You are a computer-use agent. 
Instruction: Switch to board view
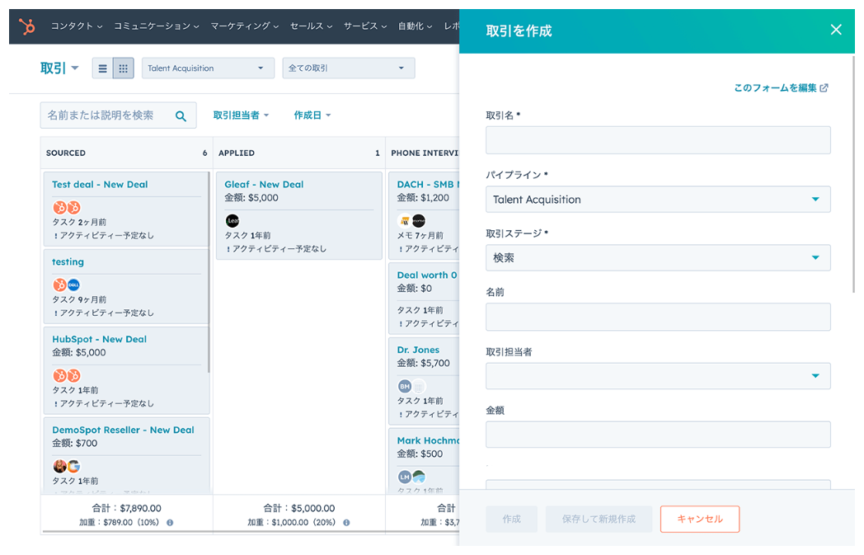point(120,68)
